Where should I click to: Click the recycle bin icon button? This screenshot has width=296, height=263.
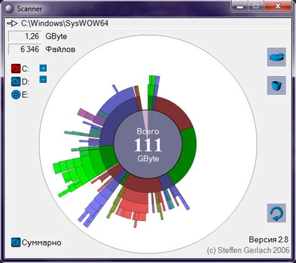(x=277, y=85)
